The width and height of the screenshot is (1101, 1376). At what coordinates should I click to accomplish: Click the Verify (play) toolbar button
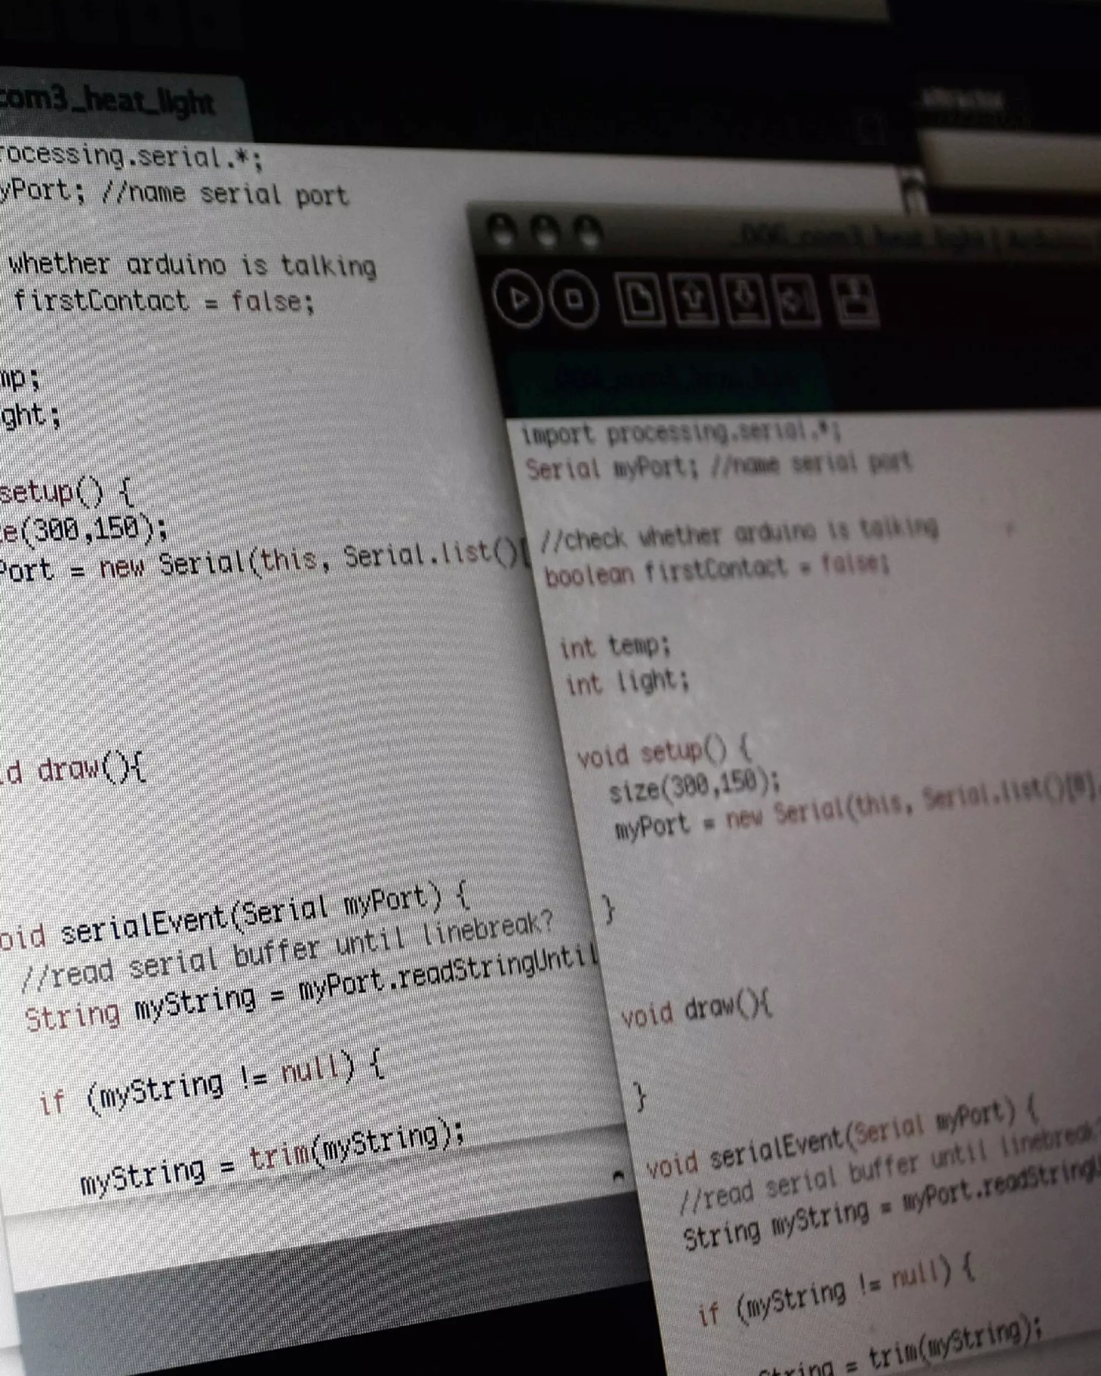point(518,298)
